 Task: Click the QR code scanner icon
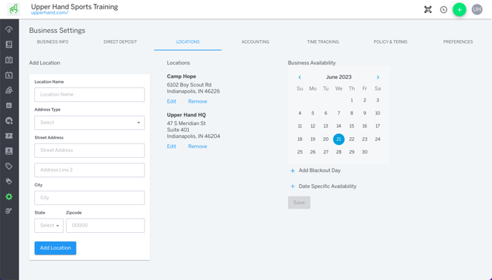point(428,9)
